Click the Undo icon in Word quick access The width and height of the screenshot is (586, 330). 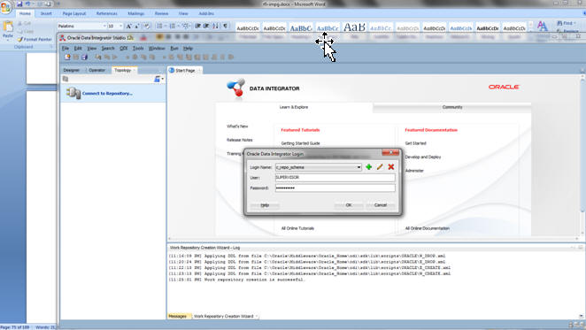click(x=27, y=4)
